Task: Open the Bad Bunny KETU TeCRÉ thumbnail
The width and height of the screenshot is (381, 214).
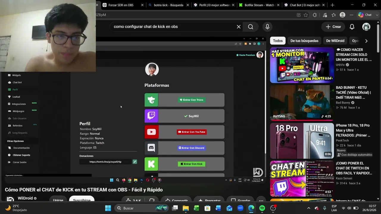Action: coord(302,103)
